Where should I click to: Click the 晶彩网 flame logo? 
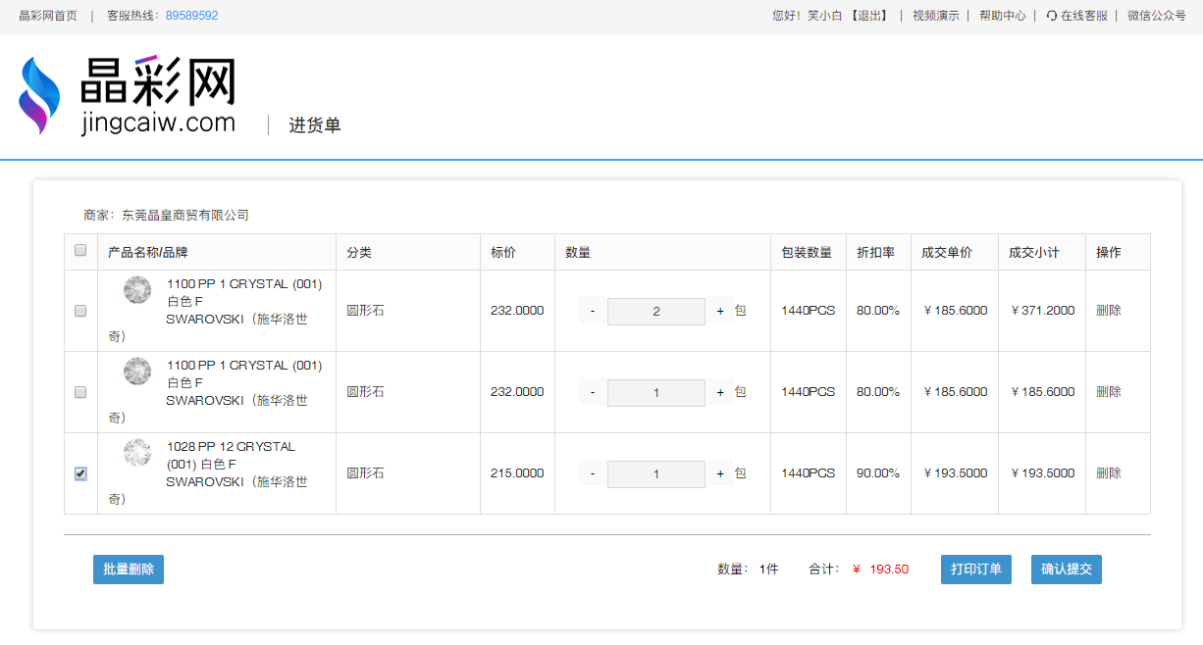click(x=39, y=95)
